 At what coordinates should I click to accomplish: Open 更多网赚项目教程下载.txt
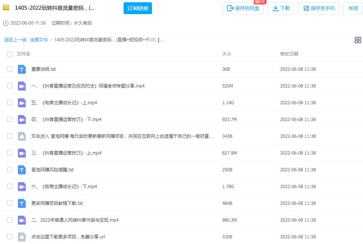click(x=57, y=203)
